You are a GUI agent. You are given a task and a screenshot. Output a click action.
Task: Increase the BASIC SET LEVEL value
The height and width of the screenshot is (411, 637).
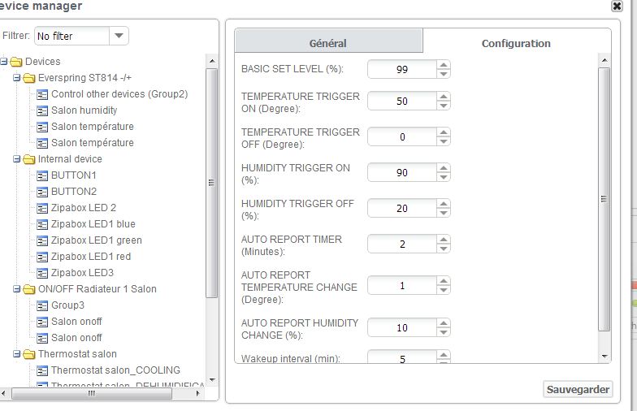(x=443, y=65)
